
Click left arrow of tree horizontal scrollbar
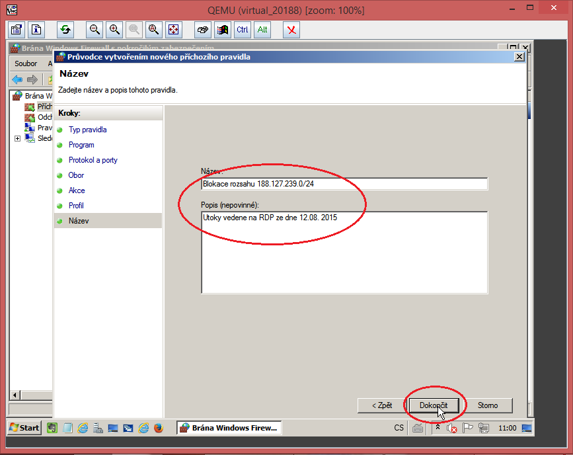point(15,395)
